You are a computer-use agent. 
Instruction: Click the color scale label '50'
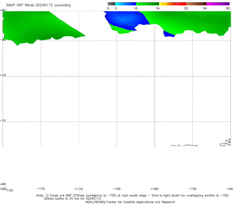coord(186,8)
